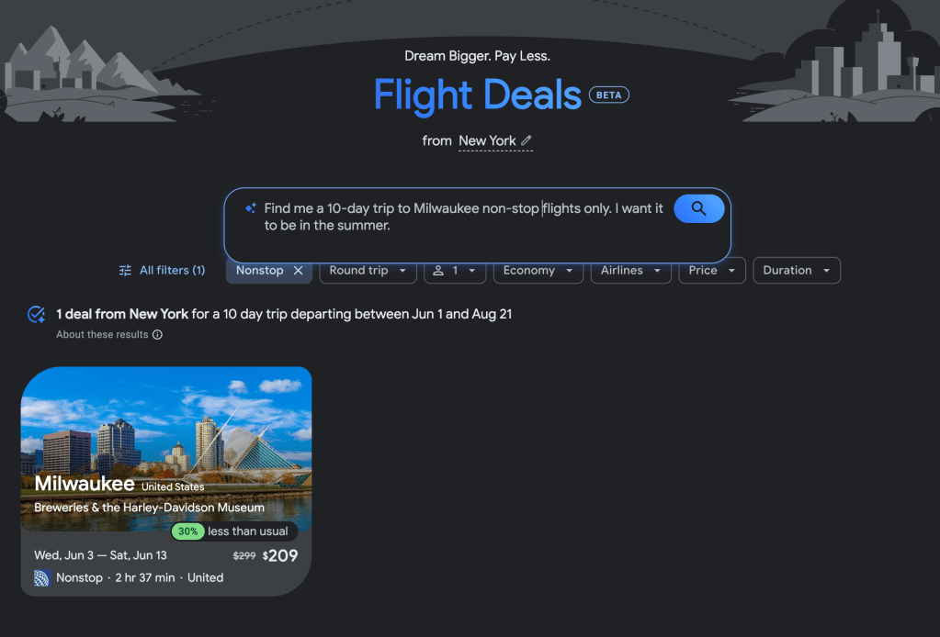Click the blue search magnifier button
The width and height of the screenshot is (940, 637).
tap(699, 208)
